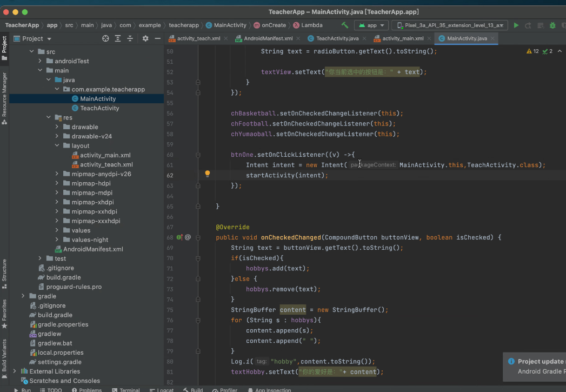This screenshot has height=392, width=566.
Task: Click the select opened file target icon
Action: pos(105,38)
